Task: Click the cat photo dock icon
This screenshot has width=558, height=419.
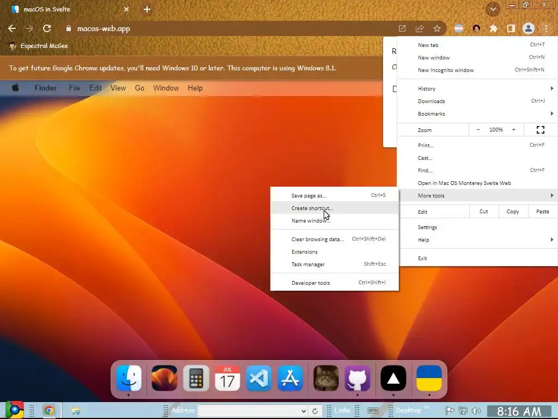Action: click(x=326, y=378)
